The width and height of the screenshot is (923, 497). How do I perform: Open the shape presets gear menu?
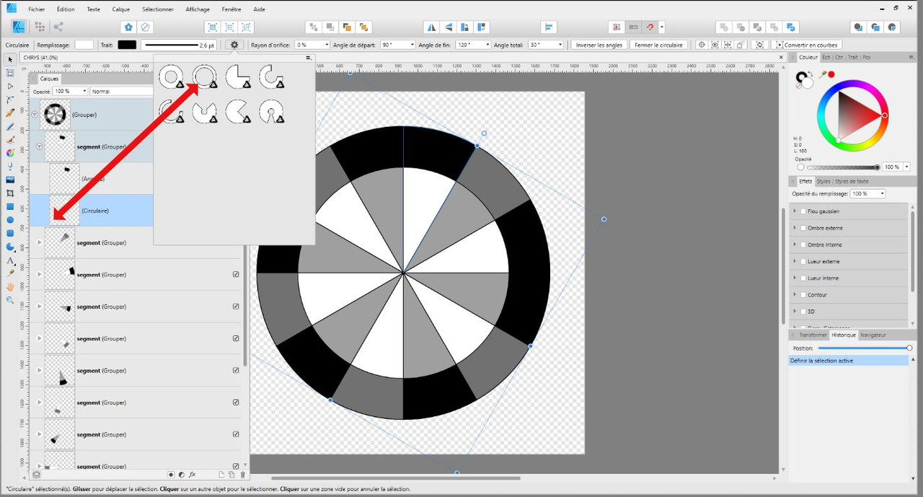pos(234,45)
